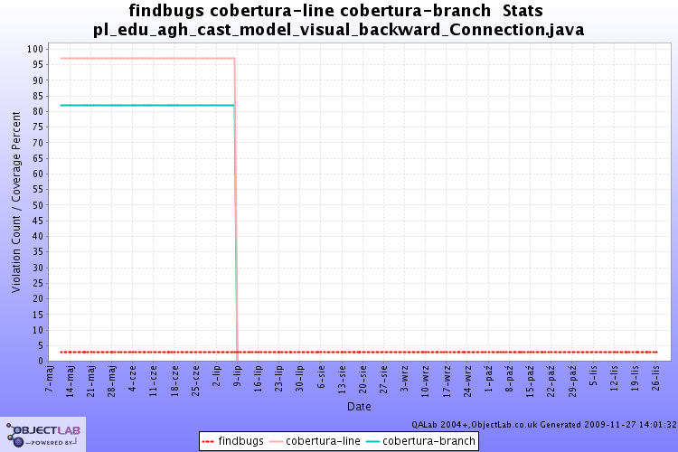Click the 80 value on the y-axis

pyautogui.click(x=38, y=111)
